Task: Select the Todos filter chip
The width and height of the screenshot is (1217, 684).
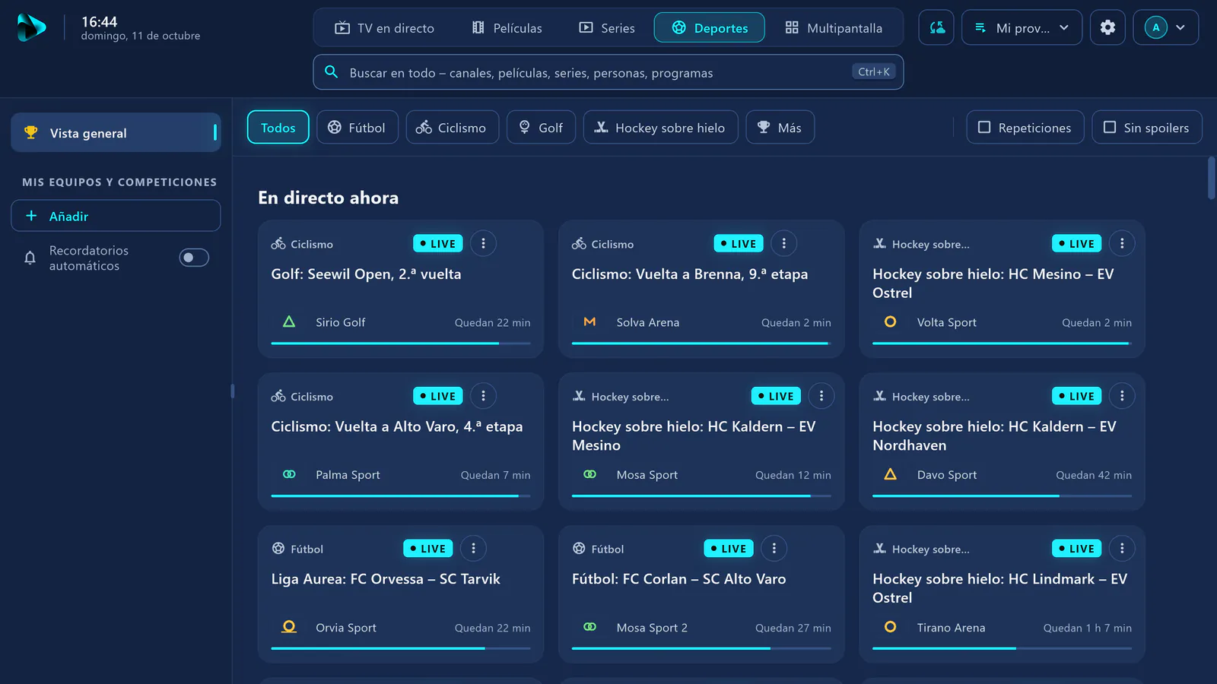Action: pos(278,127)
